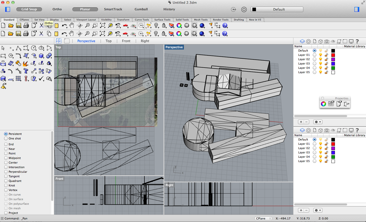Enable the End object snap
Screen dimensions: 366x222
click(x=6, y=144)
